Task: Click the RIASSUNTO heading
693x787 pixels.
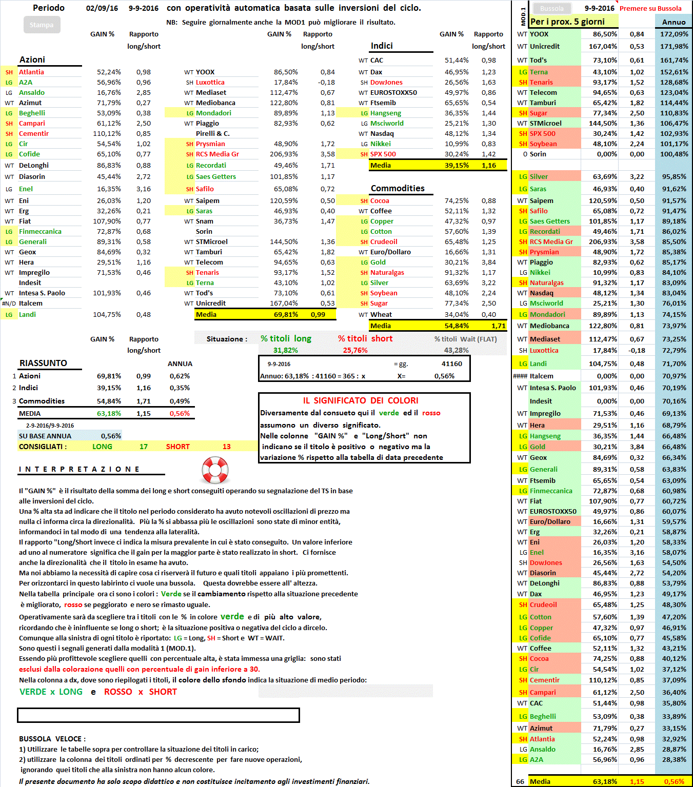Action: click(x=43, y=363)
